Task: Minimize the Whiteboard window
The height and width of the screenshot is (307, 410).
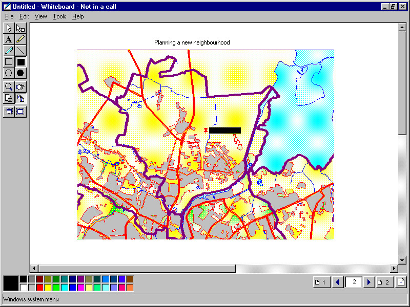Action: pos(385,7)
